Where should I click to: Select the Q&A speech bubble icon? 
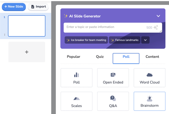click(113, 98)
